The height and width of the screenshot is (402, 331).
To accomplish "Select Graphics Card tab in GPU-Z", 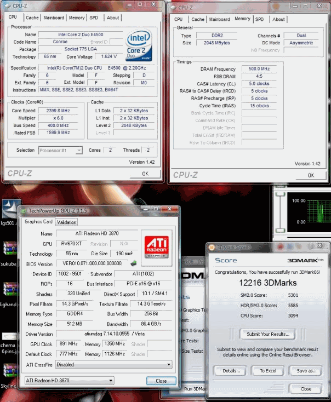I will pos(38,221).
